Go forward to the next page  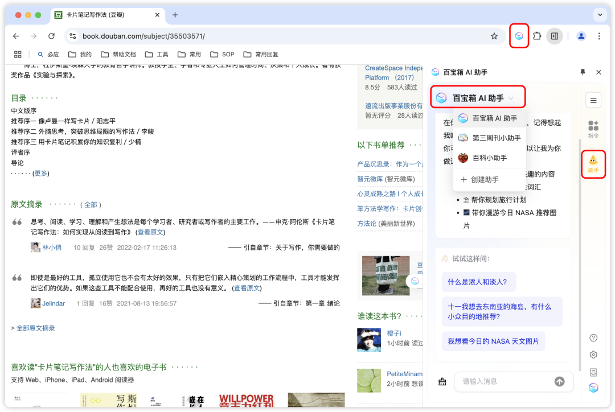click(34, 36)
